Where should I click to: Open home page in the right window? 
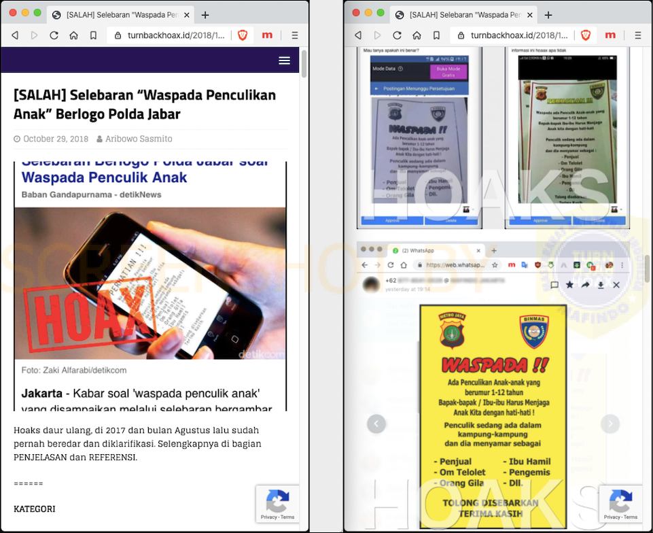pos(417,35)
